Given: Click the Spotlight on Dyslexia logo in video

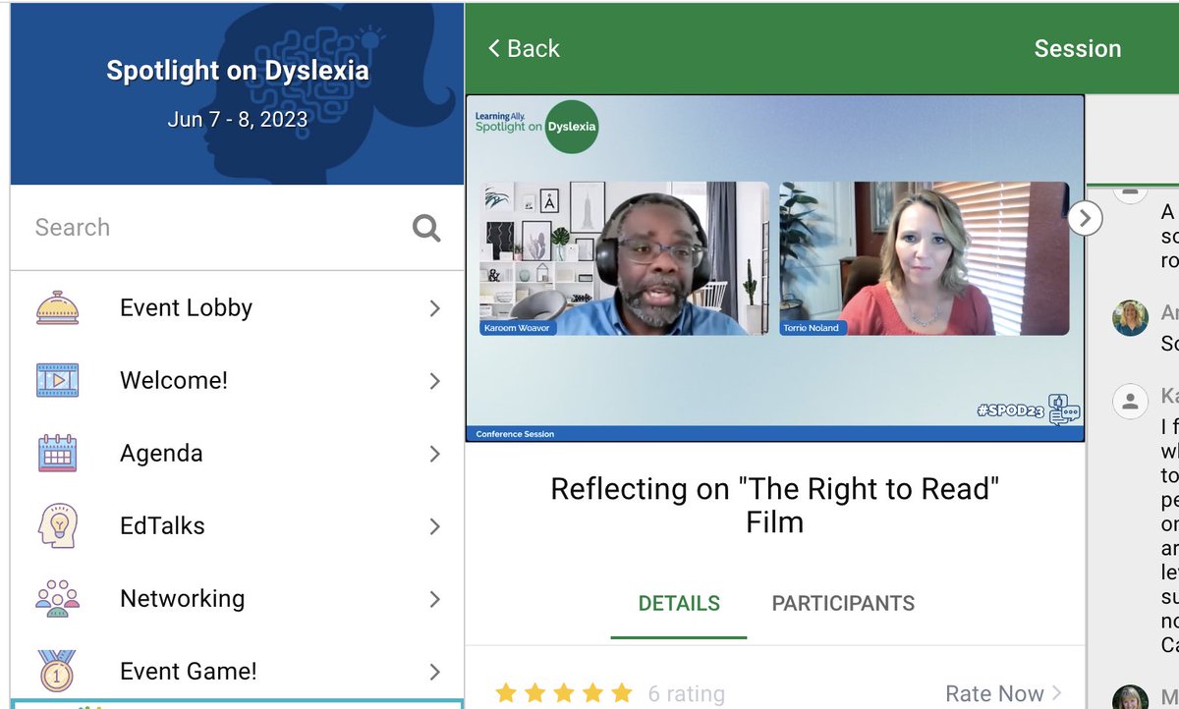Looking at the screenshot, I should click(536, 127).
